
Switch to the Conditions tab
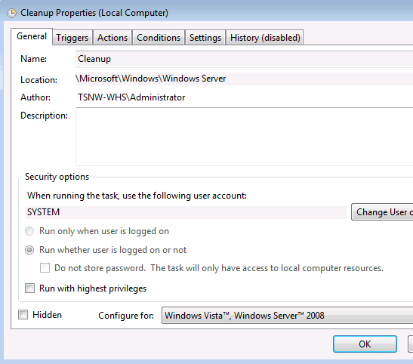(159, 38)
